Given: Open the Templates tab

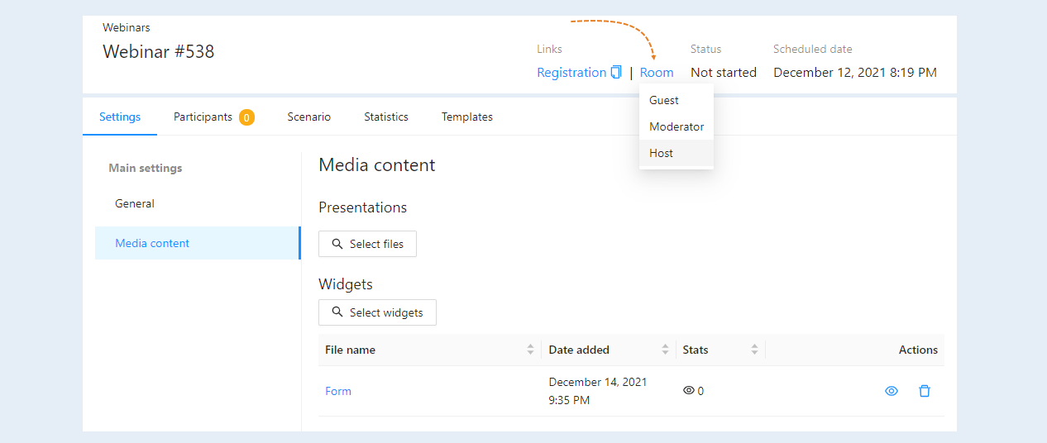Looking at the screenshot, I should (467, 117).
